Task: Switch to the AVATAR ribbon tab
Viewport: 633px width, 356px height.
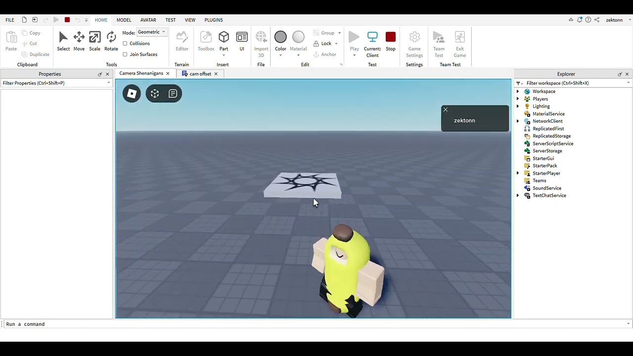Action: coord(148,20)
